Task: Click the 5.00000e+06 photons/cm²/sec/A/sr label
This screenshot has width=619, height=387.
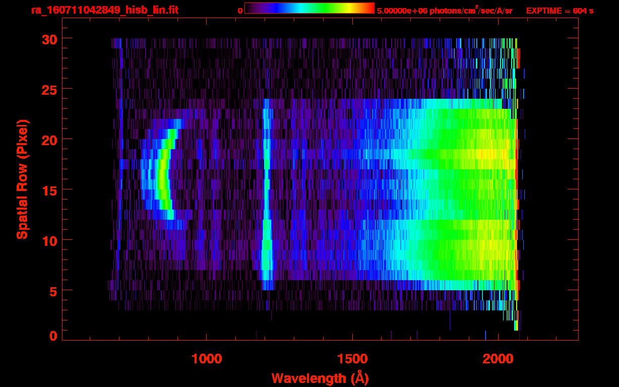Action: pyautogui.click(x=445, y=11)
